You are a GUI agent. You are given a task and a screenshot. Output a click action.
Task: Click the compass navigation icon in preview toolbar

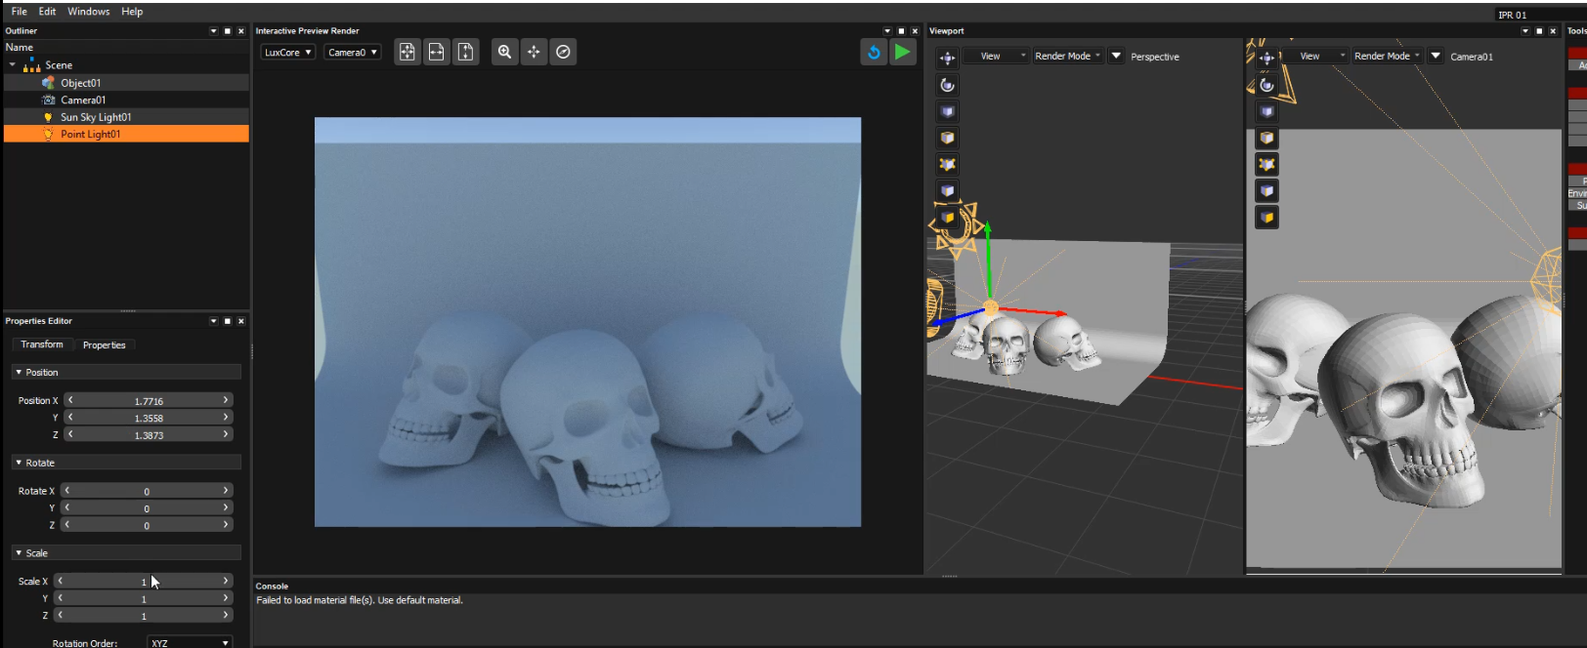pyautogui.click(x=563, y=53)
